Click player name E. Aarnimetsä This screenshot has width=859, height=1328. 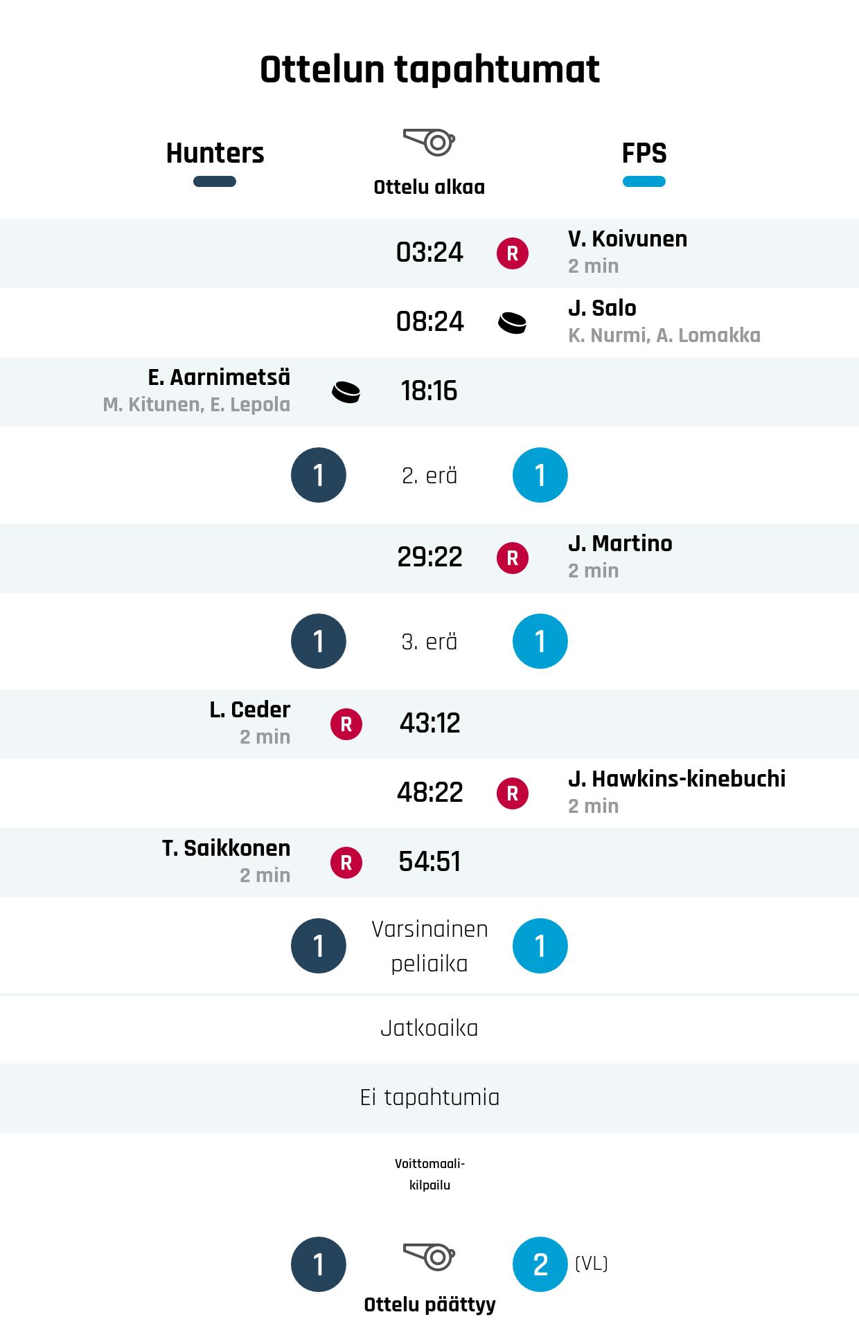(219, 377)
